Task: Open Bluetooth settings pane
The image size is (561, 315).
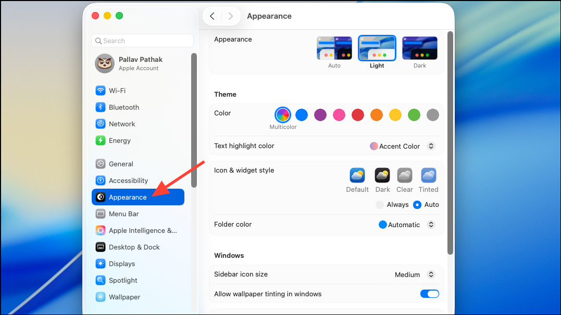Action: [138, 107]
